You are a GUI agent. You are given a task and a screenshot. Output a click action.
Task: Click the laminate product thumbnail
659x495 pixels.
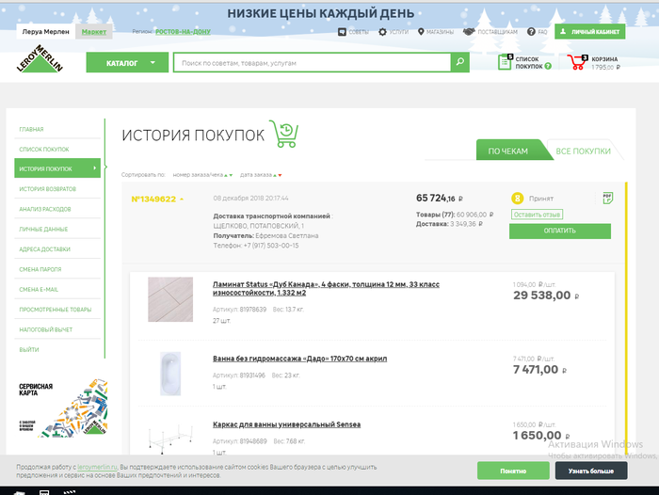pos(170,299)
